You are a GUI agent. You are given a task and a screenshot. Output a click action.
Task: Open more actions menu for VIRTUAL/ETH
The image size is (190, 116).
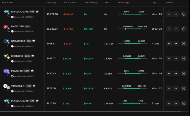tap(183, 88)
